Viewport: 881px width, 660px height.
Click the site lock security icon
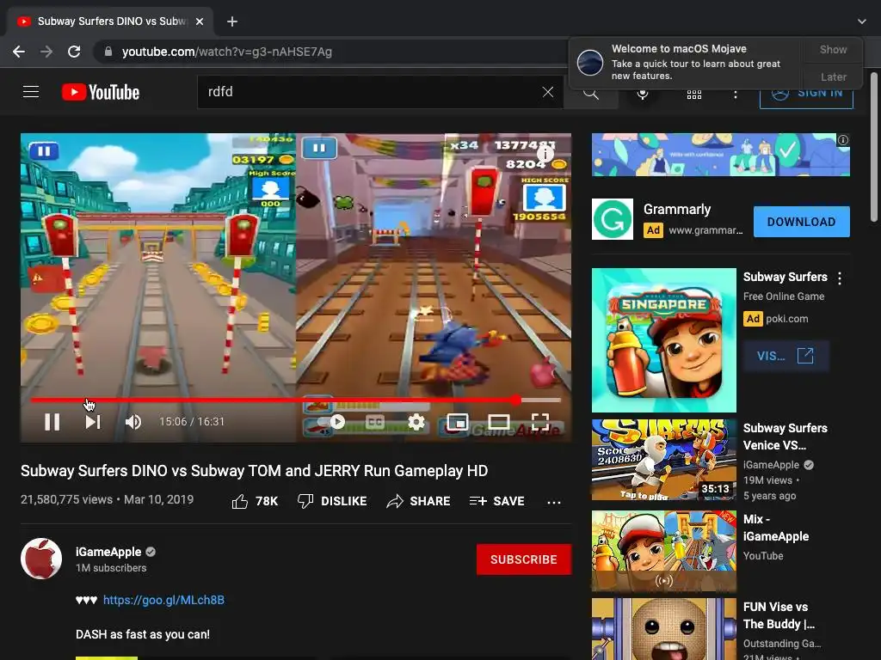point(108,52)
